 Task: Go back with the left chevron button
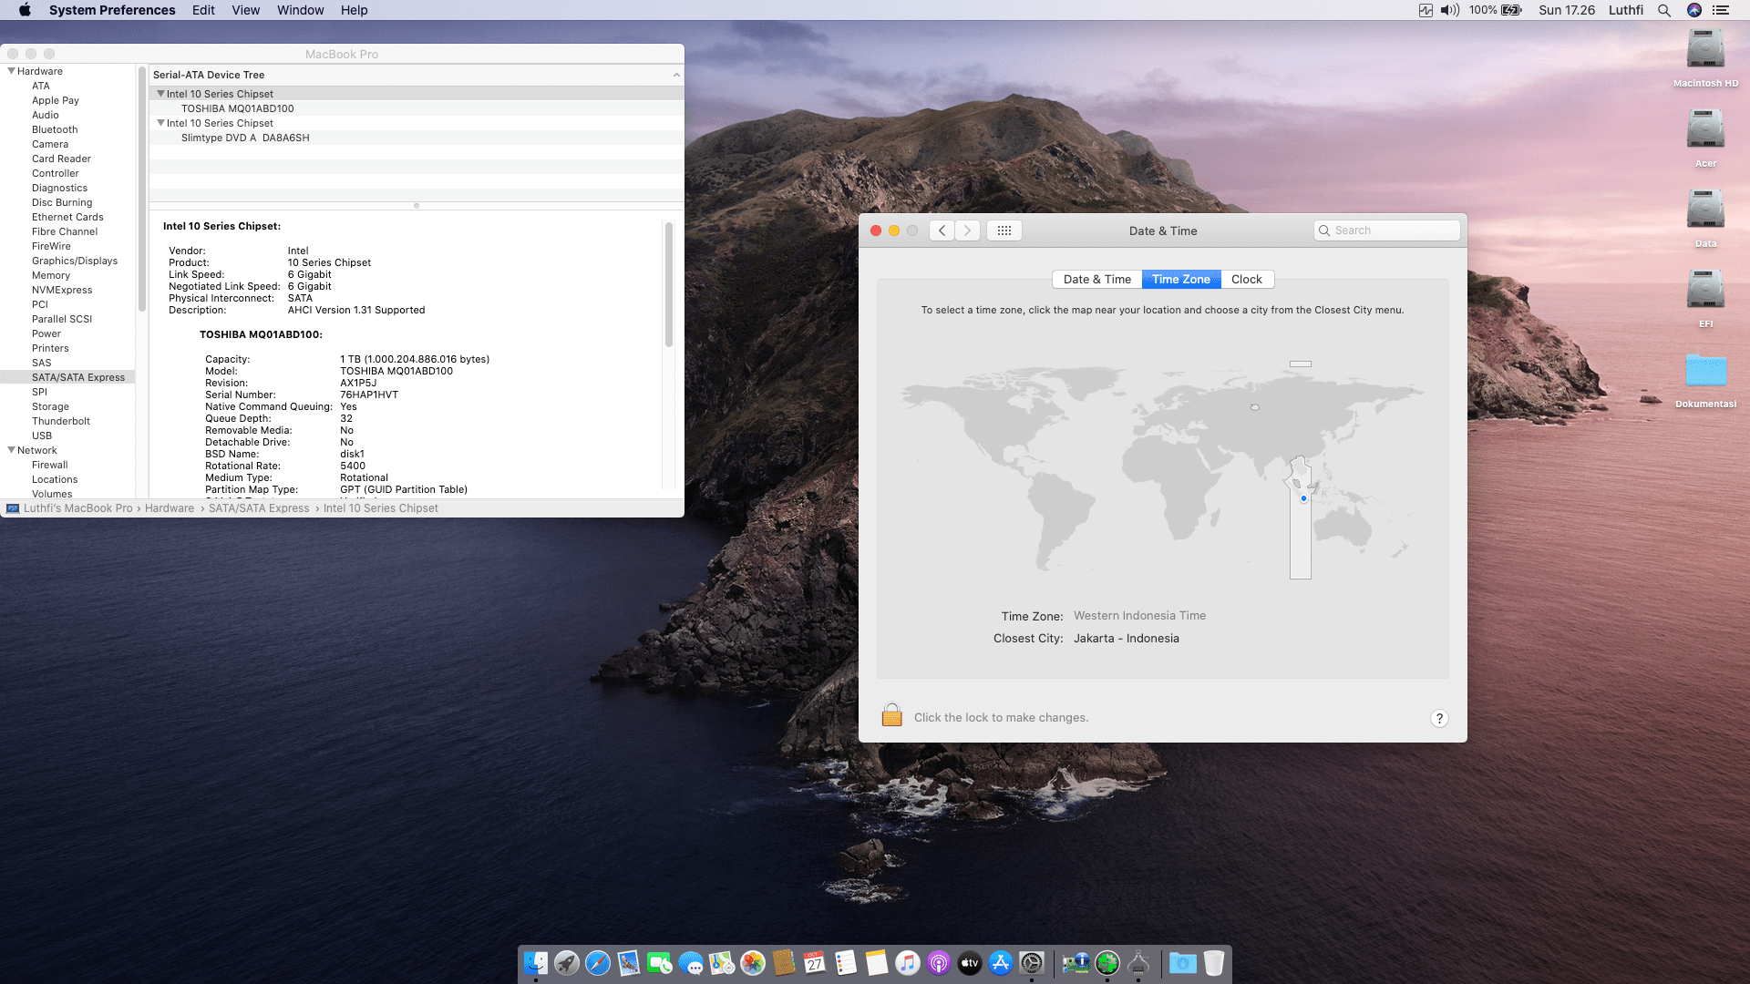point(942,231)
